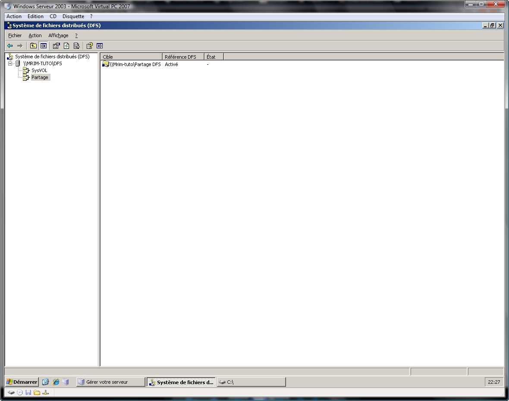Click the 'Activé' reference status cell
The image size is (509, 401).
pyautogui.click(x=171, y=64)
